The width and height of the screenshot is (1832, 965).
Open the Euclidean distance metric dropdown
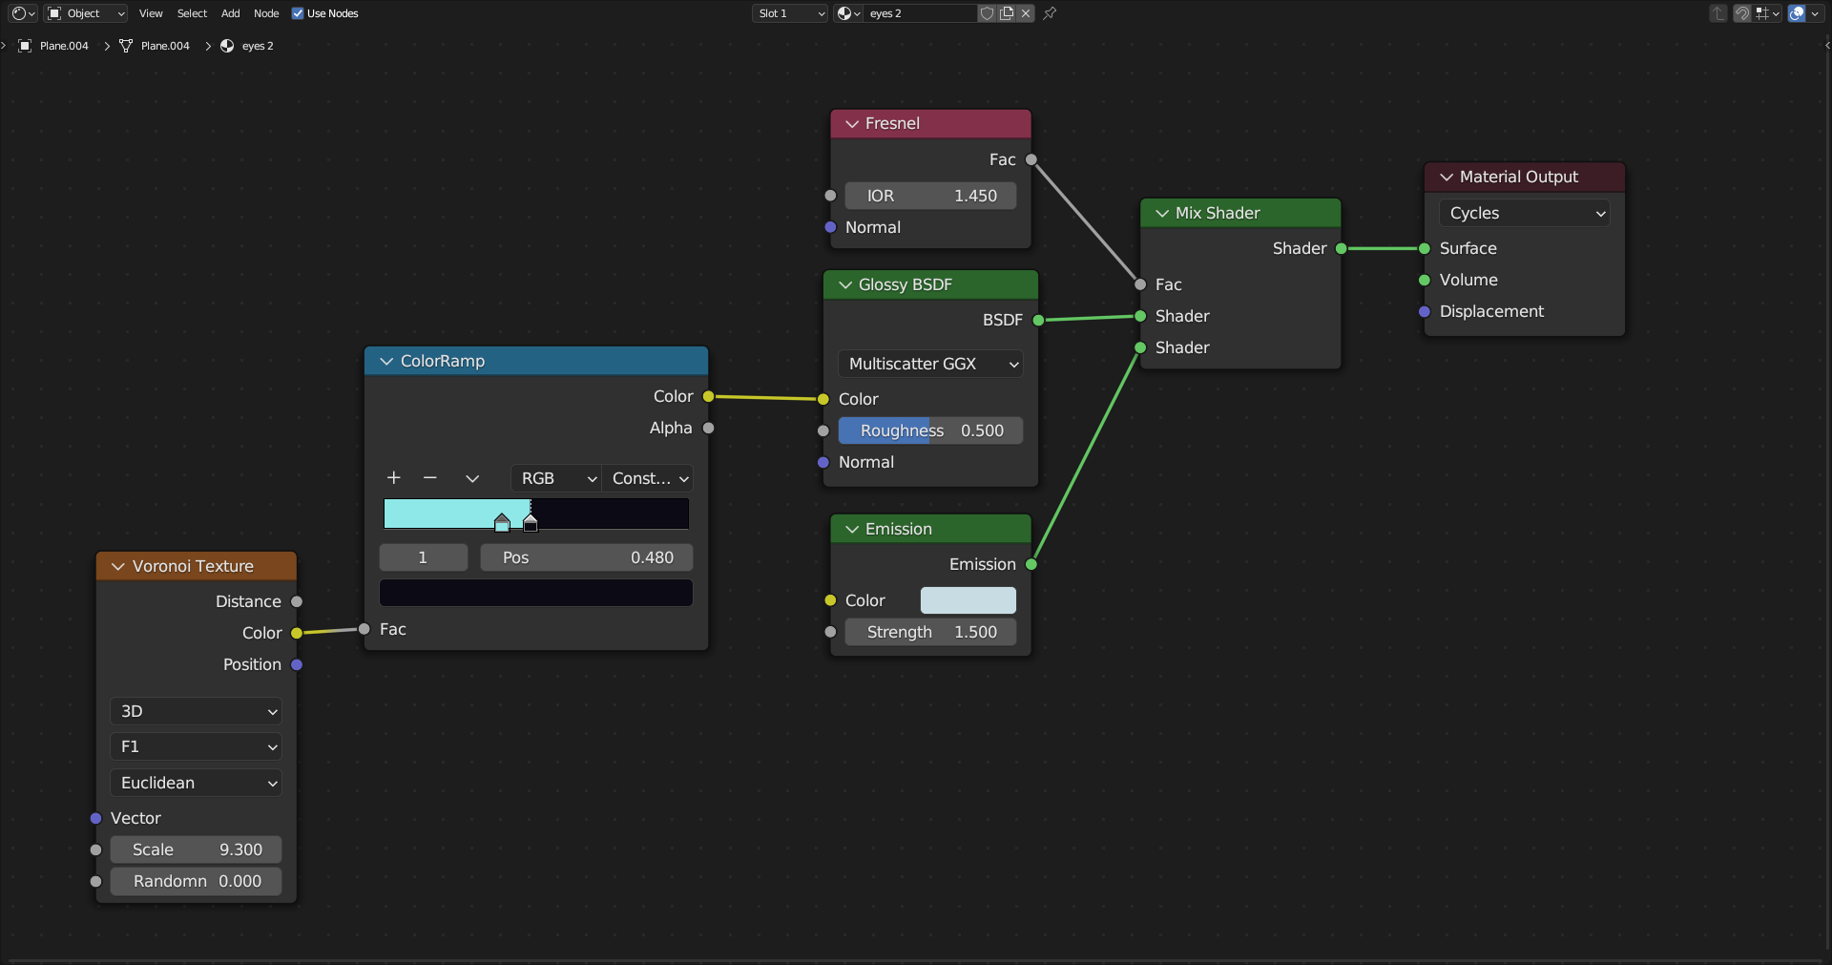pos(196,783)
